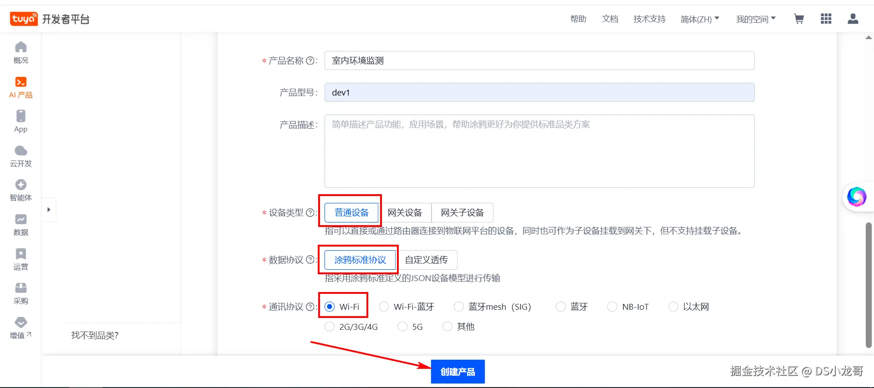Go to 云开发 cloud development icon
This screenshot has width=874, height=388.
click(21, 156)
